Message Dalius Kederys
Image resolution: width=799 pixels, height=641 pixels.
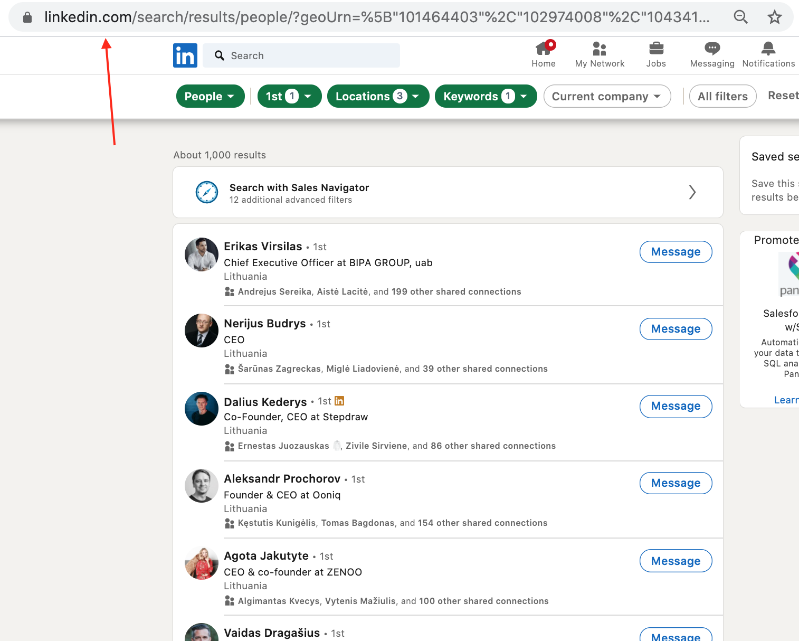676,406
